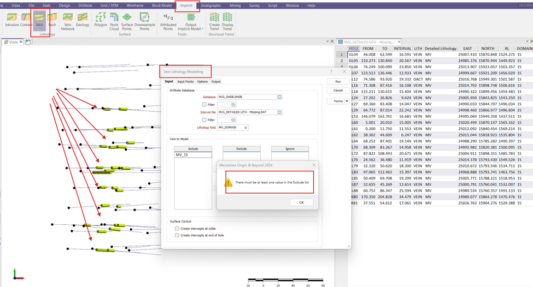Image resolution: width=533 pixels, height=287 pixels.
Task: Open the Lithology field list picker
Action: click(246, 127)
